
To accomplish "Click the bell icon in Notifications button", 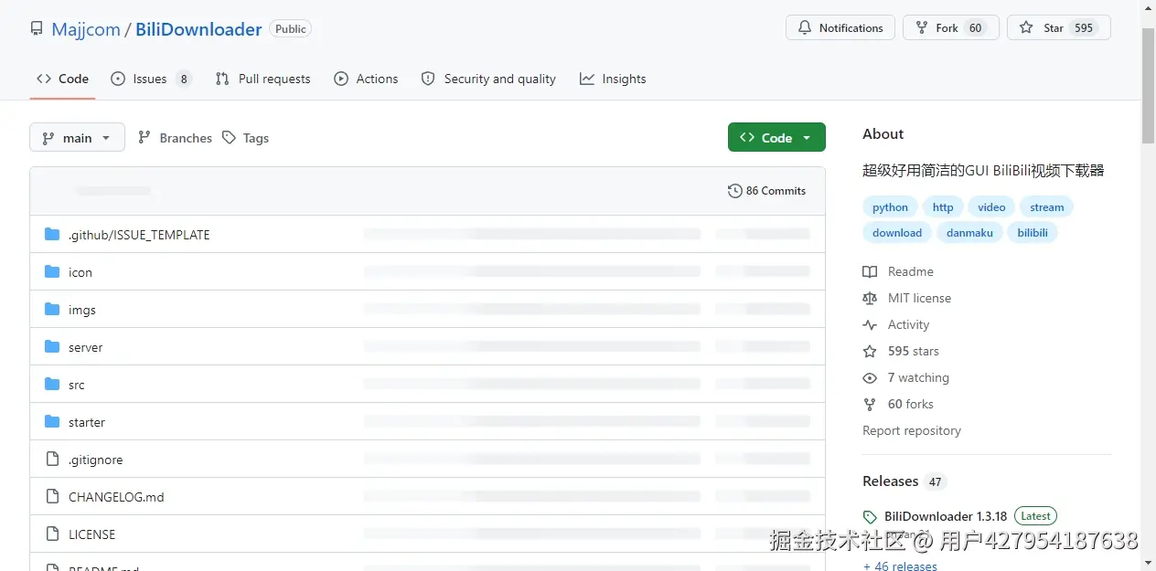I will click(805, 27).
